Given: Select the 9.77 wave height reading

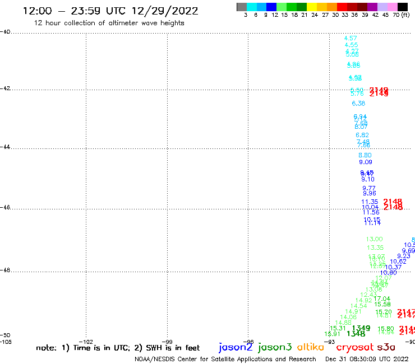Looking at the screenshot, I should pyautogui.click(x=369, y=188).
